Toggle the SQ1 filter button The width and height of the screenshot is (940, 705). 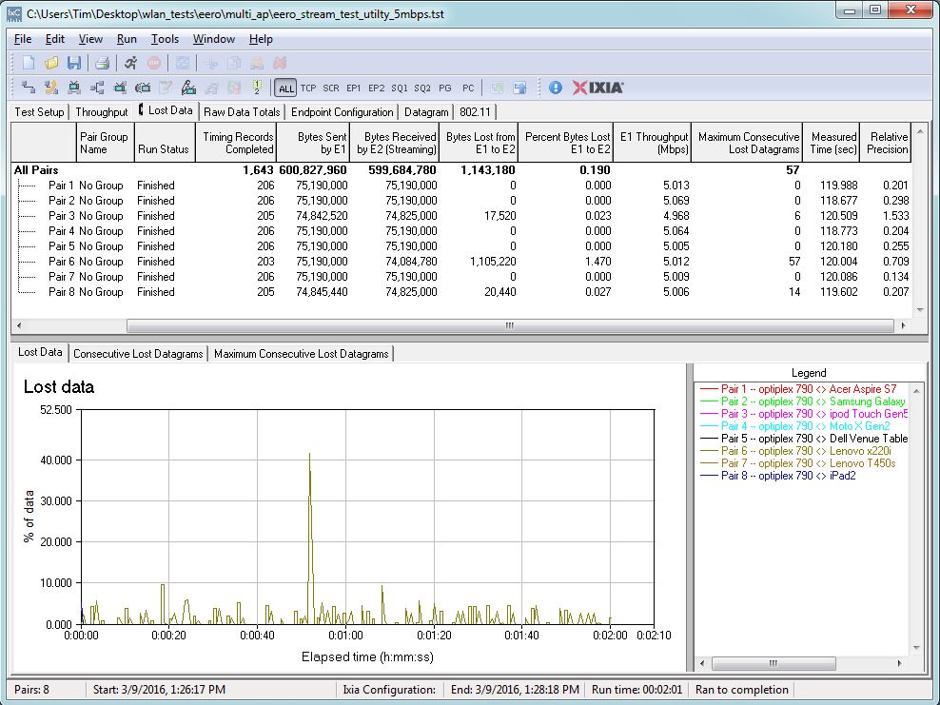(400, 88)
